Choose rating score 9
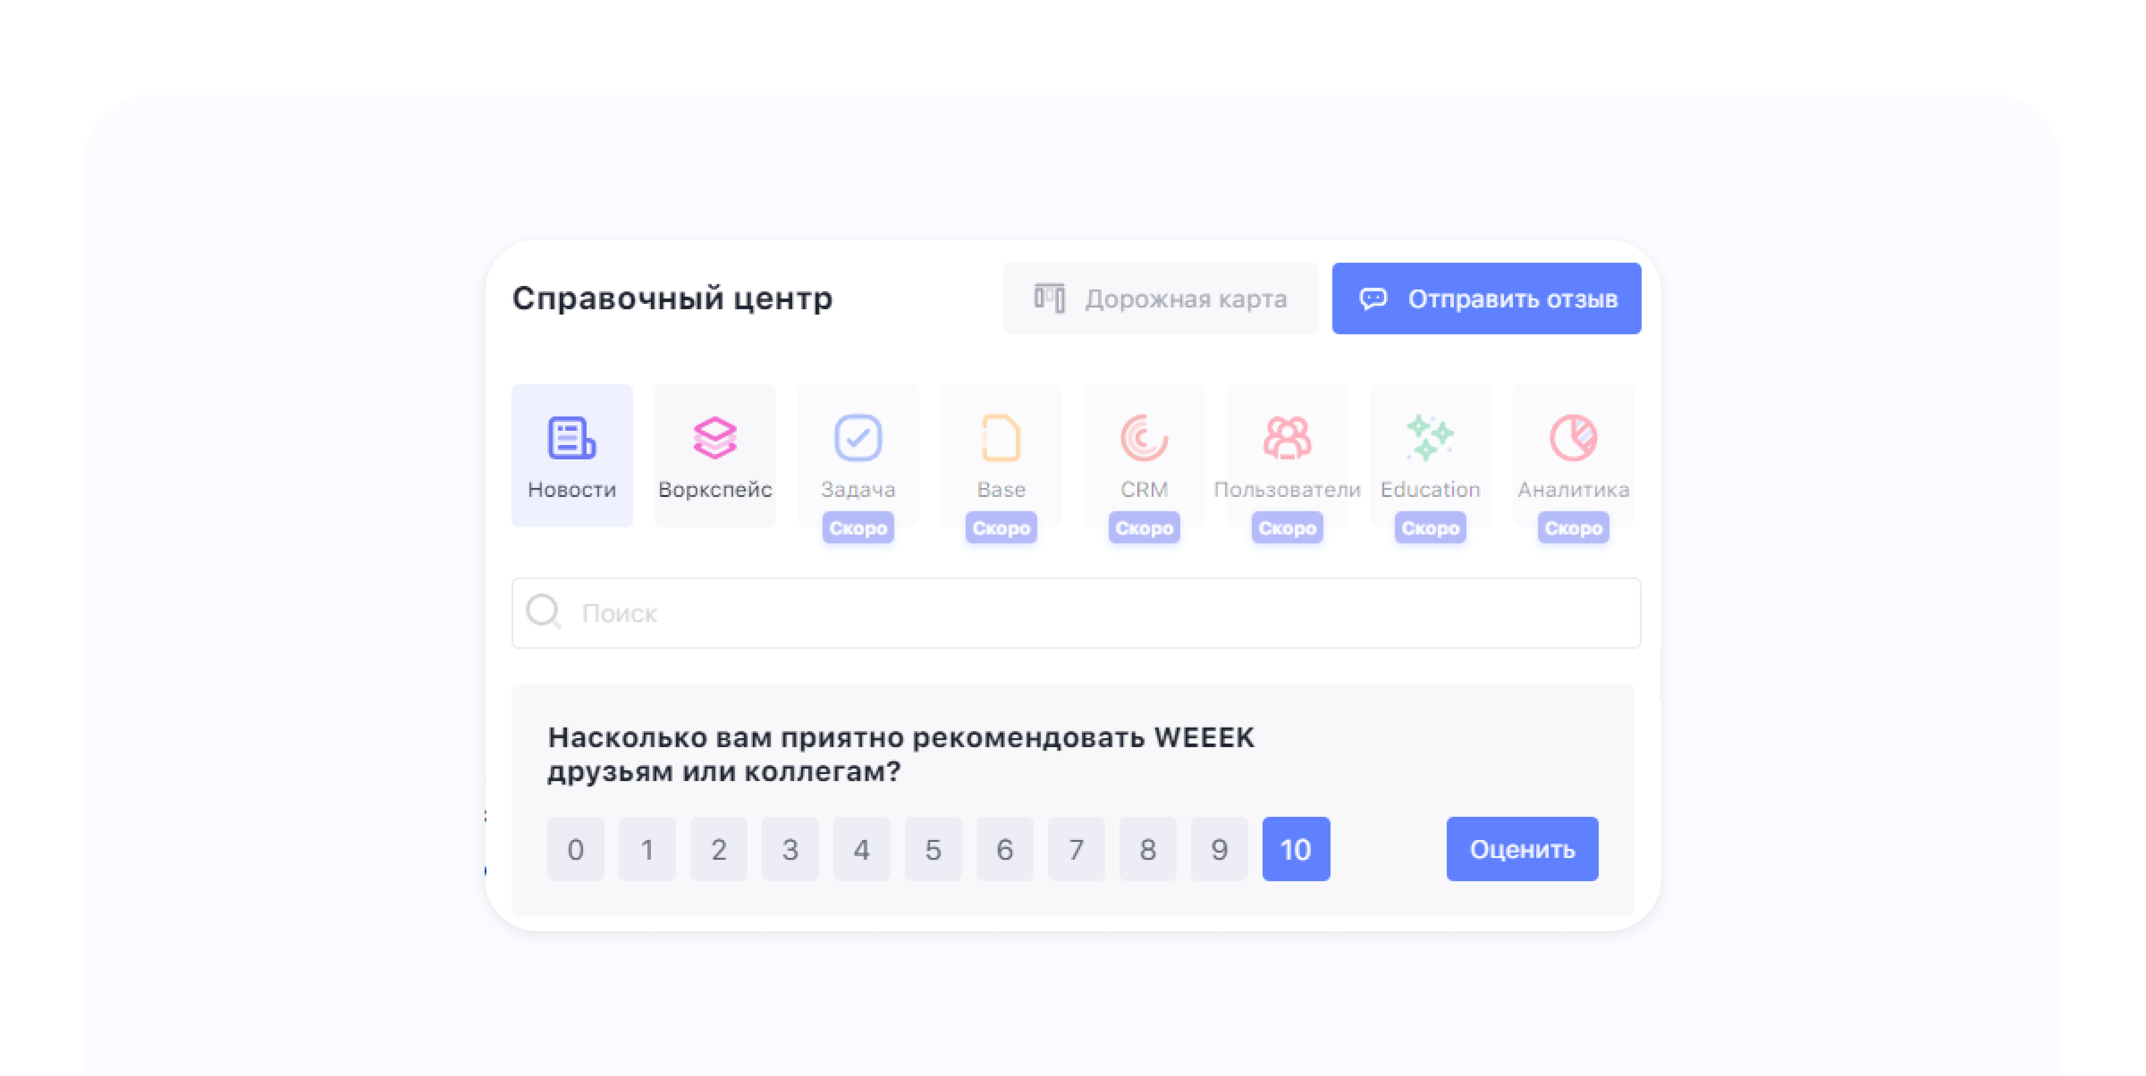Image resolution: width=2146 pixels, height=1076 pixels. coord(1219,849)
